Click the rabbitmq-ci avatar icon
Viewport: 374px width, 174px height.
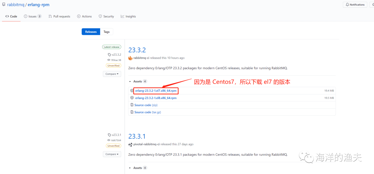pos(131,58)
